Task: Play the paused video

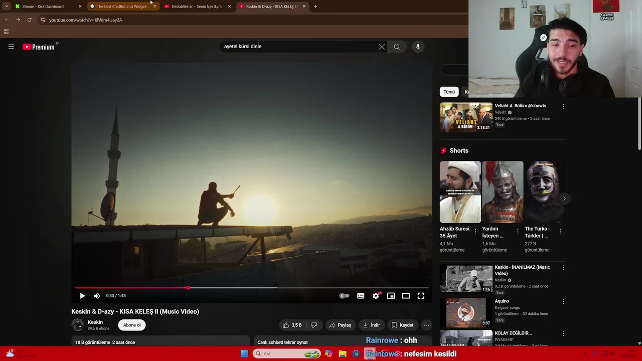Action: 82,296
